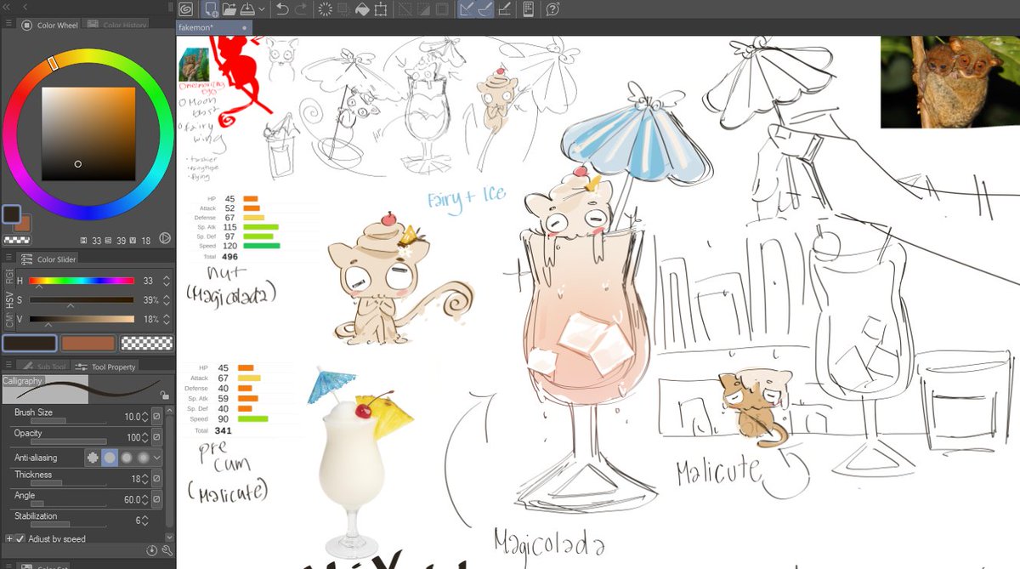
Task: Open Thickness dynamics button
Action: click(156, 479)
